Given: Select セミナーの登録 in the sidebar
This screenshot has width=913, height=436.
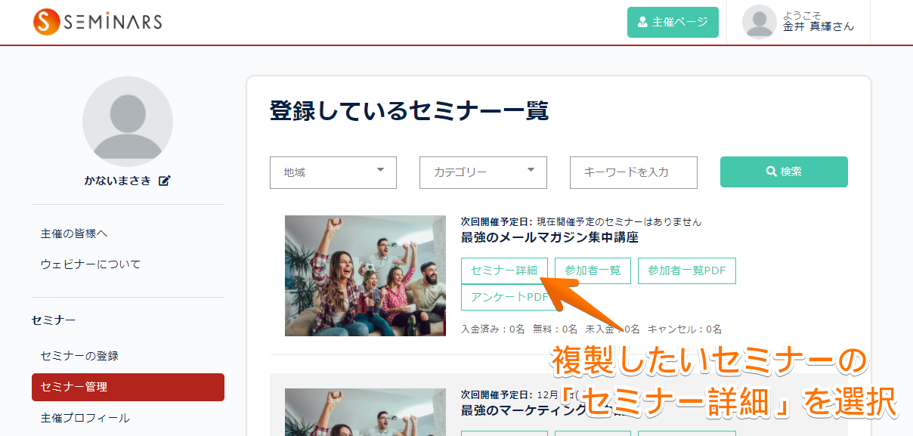Looking at the screenshot, I should (79, 355).
